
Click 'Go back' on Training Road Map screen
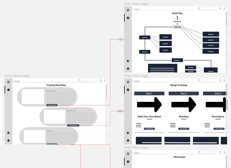pos(17,81)
